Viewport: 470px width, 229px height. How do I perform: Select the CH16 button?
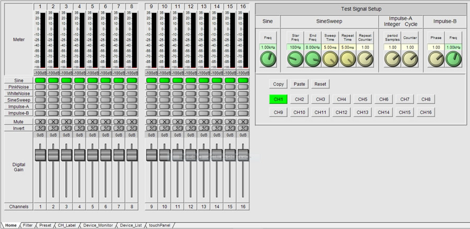(426, 112)
